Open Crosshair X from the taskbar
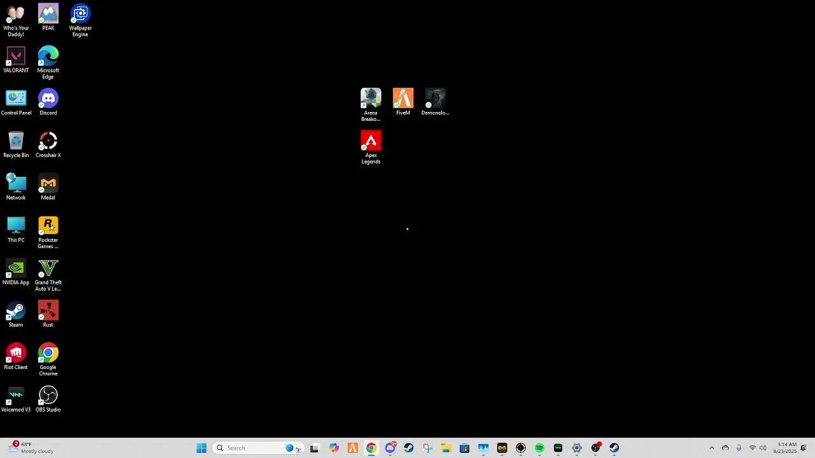This screenshot has width=815, height=458. 521,448
